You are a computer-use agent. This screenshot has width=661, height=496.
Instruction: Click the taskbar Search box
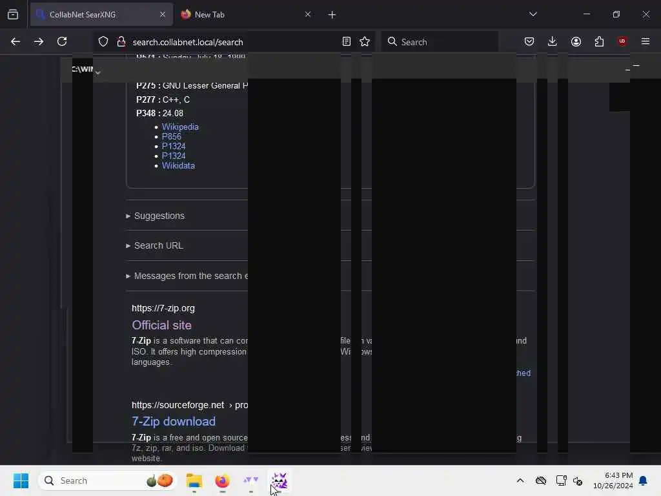tap(108, 480)
